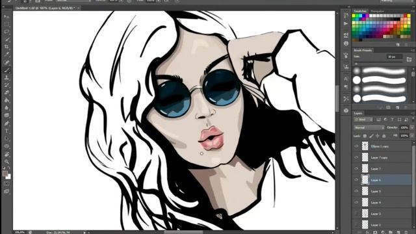Open the collapsed History panel icon
Screen dimensions: 416x234
(x=346, y=16)
